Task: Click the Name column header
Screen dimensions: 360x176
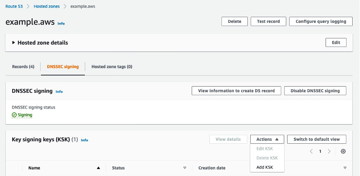Action: tap(34, 168)
